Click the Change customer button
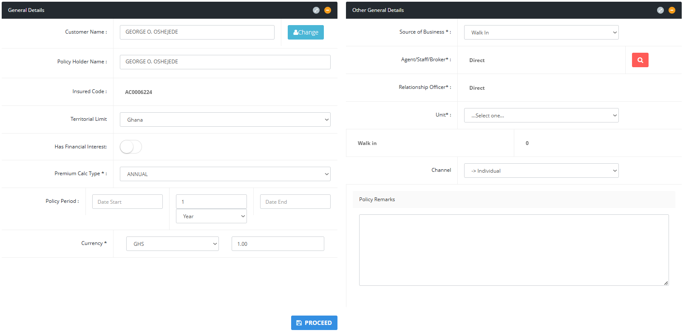Screen dimensions: 683x333 click(x=306, y=32)
